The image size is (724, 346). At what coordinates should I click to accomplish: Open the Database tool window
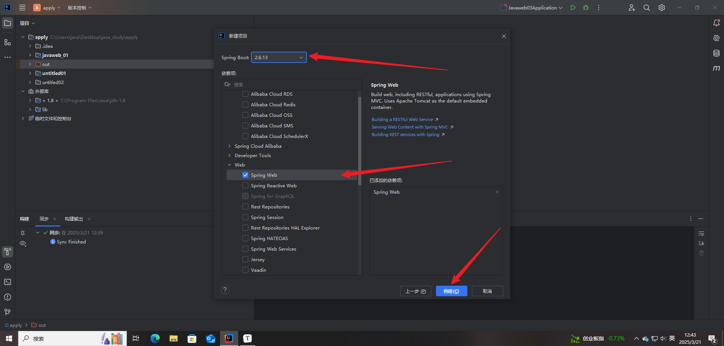point(716,53)
